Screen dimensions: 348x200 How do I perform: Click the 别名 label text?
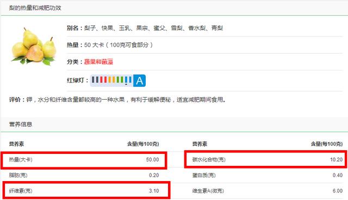[72, 28]
